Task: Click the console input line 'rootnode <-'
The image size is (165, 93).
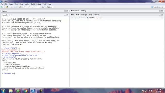Action: click(8, 73)
